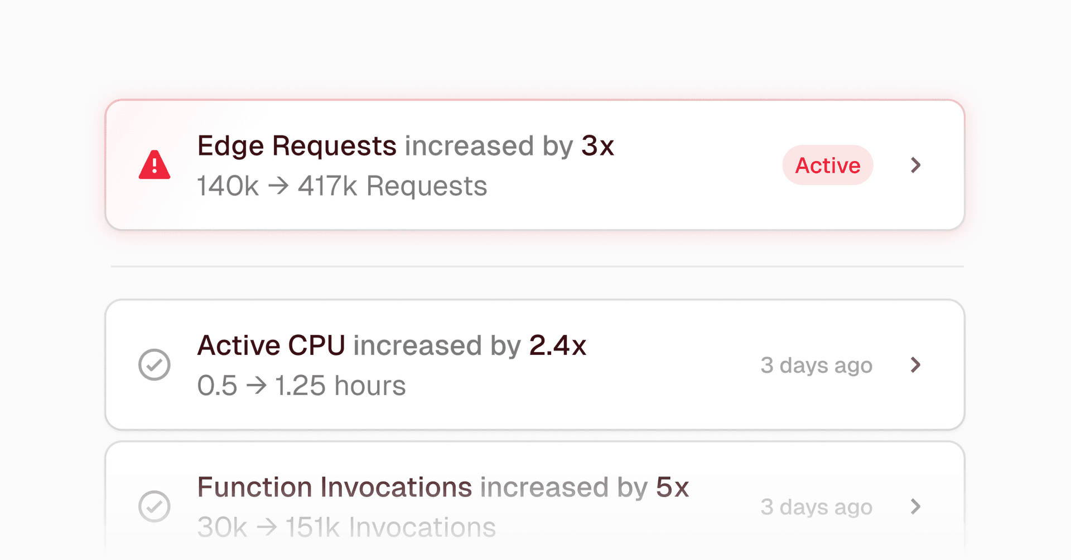Expand the Edge Requests alert chevron
The height and width of the screenshot is (560, 1071).
(x=915, y=165)
